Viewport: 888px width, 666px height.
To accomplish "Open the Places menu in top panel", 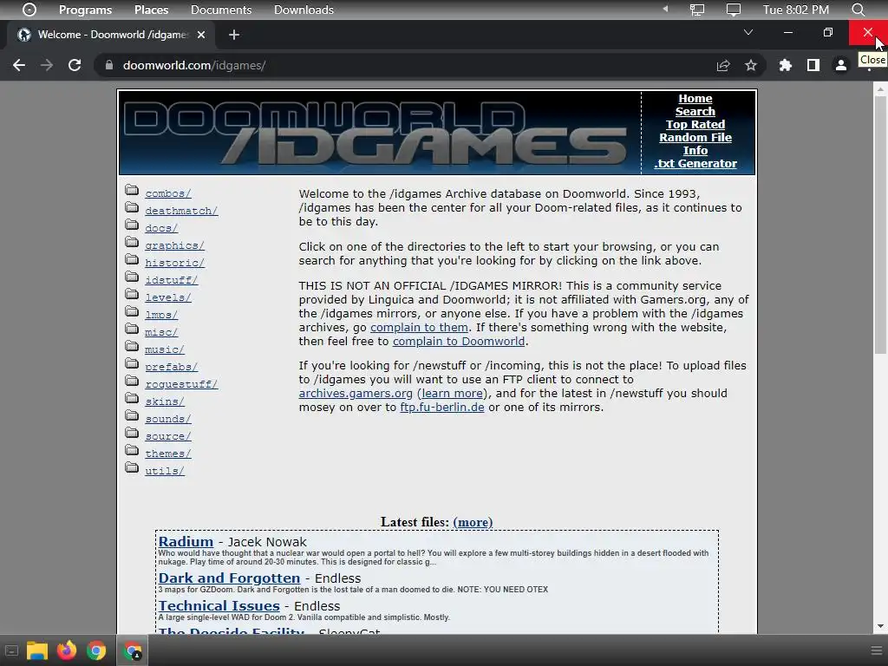I will (x=151, y=10).
